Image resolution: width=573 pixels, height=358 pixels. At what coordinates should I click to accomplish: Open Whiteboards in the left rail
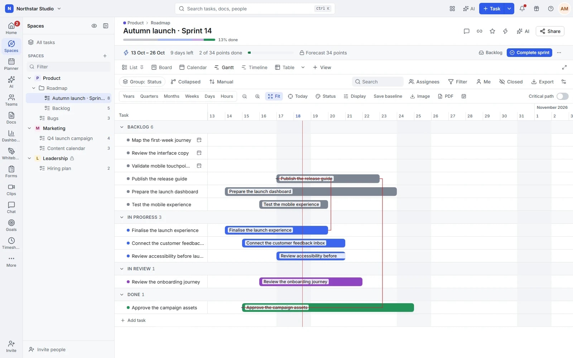11,154
